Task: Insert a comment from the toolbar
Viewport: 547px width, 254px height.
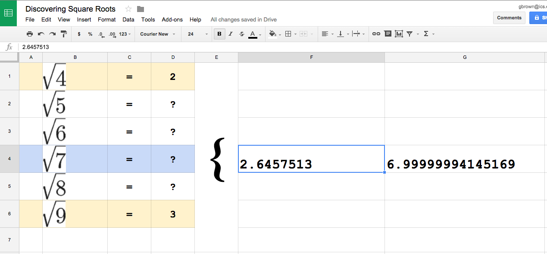Action: click(388, 34)
